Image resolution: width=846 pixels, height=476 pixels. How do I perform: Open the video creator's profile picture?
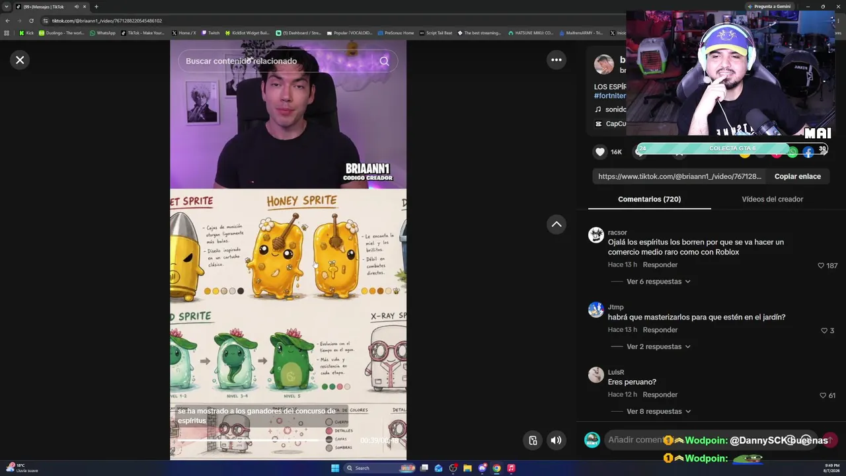pos(603,65)
